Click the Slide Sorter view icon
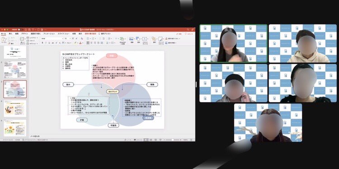The image size is (339, 169). (x=151, y=140)
